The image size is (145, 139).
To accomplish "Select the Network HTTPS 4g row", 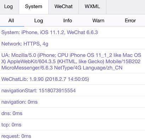I will pos(72,44).
